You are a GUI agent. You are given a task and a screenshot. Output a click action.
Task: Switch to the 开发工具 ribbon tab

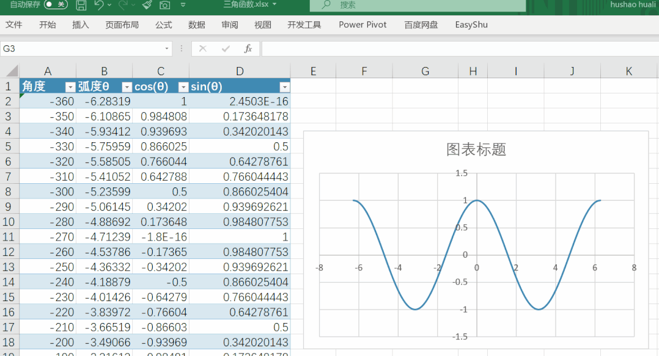304,25
